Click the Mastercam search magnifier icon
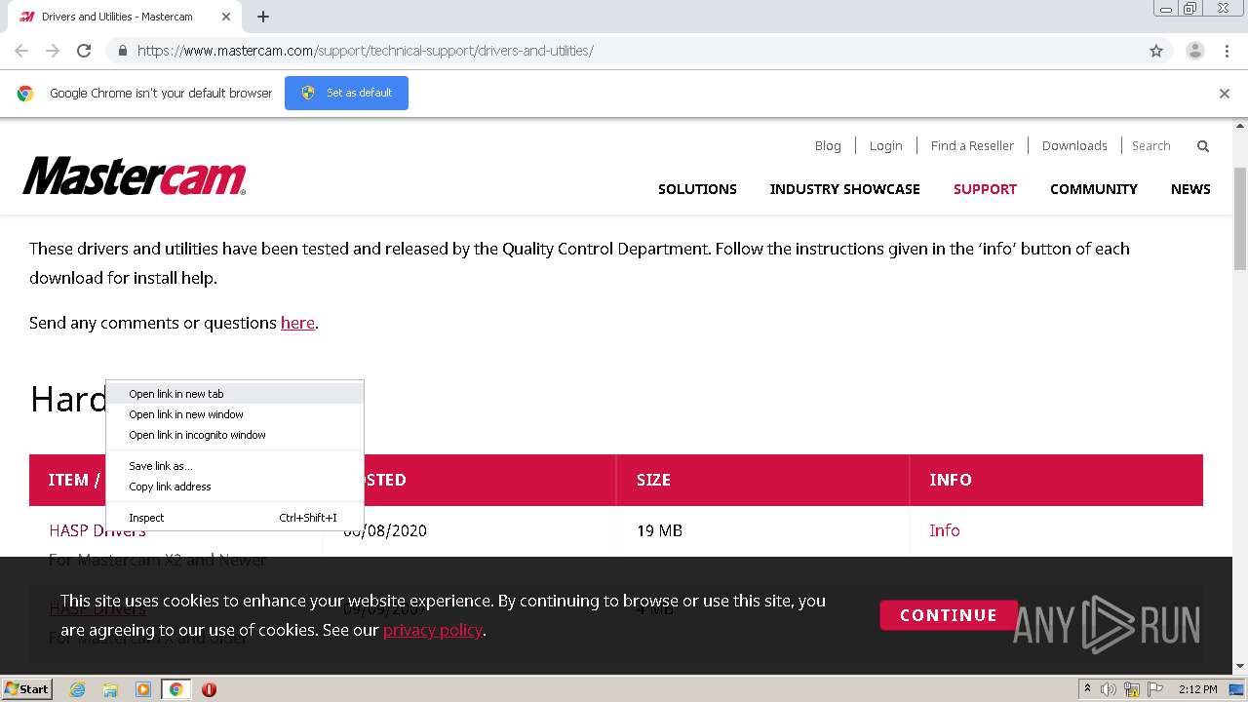This screenshot has width=1248, height=702. (1203, 146)
